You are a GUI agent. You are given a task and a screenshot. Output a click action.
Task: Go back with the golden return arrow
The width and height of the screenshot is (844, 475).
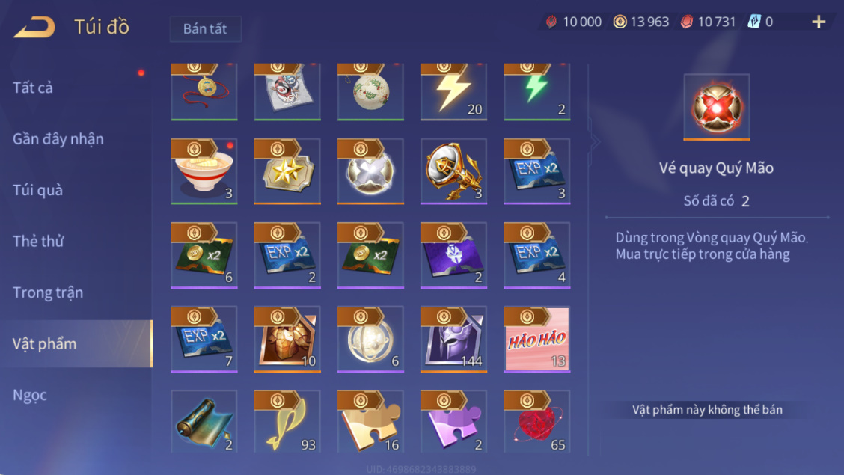pos(34,27)
